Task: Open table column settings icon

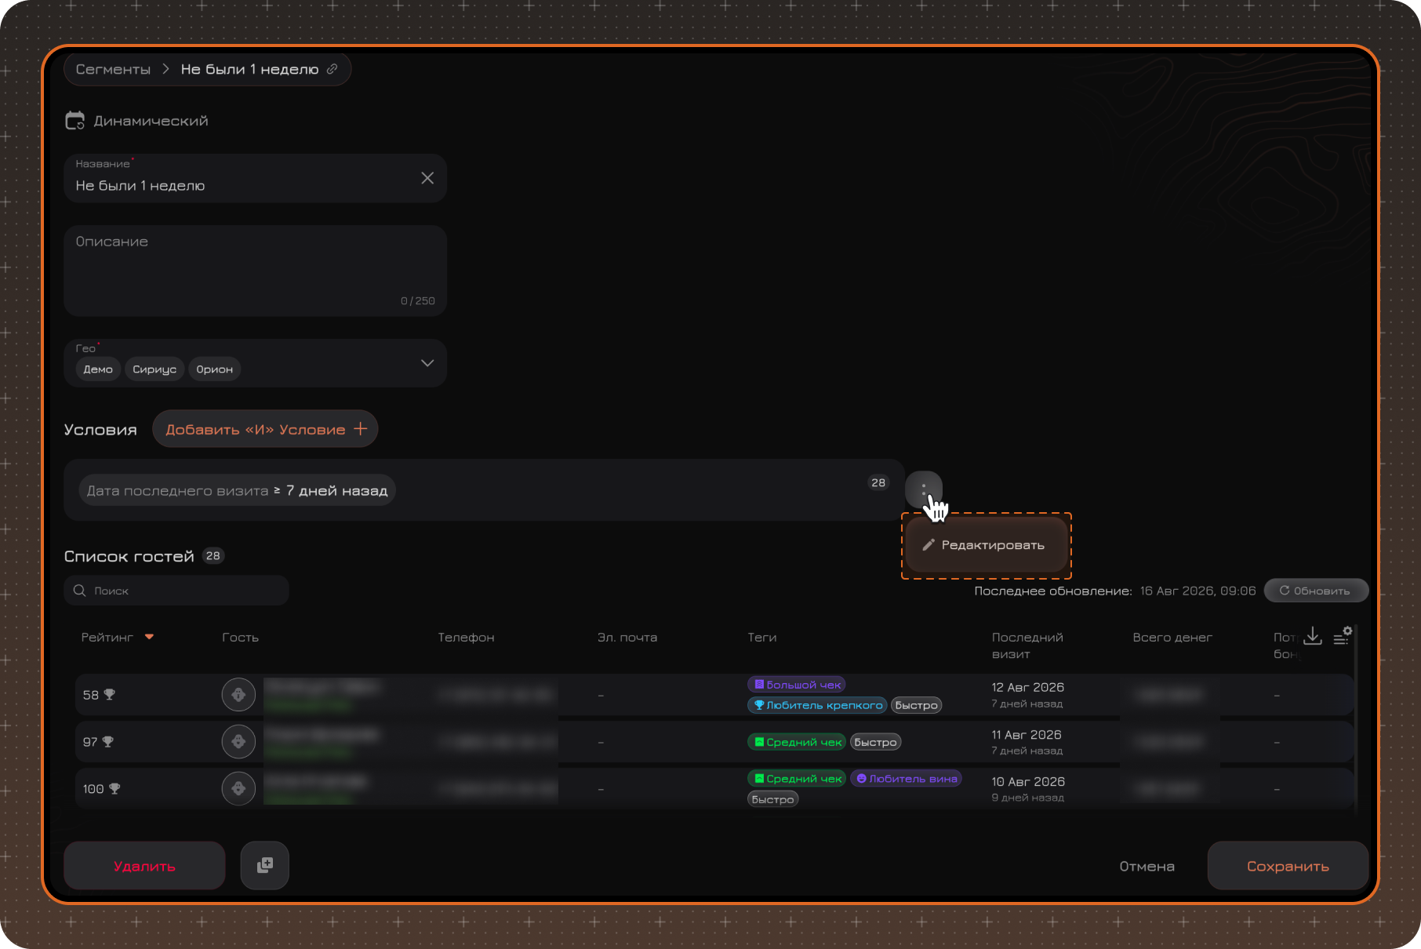Action: pyautogui.click(x=1343, y=637)
